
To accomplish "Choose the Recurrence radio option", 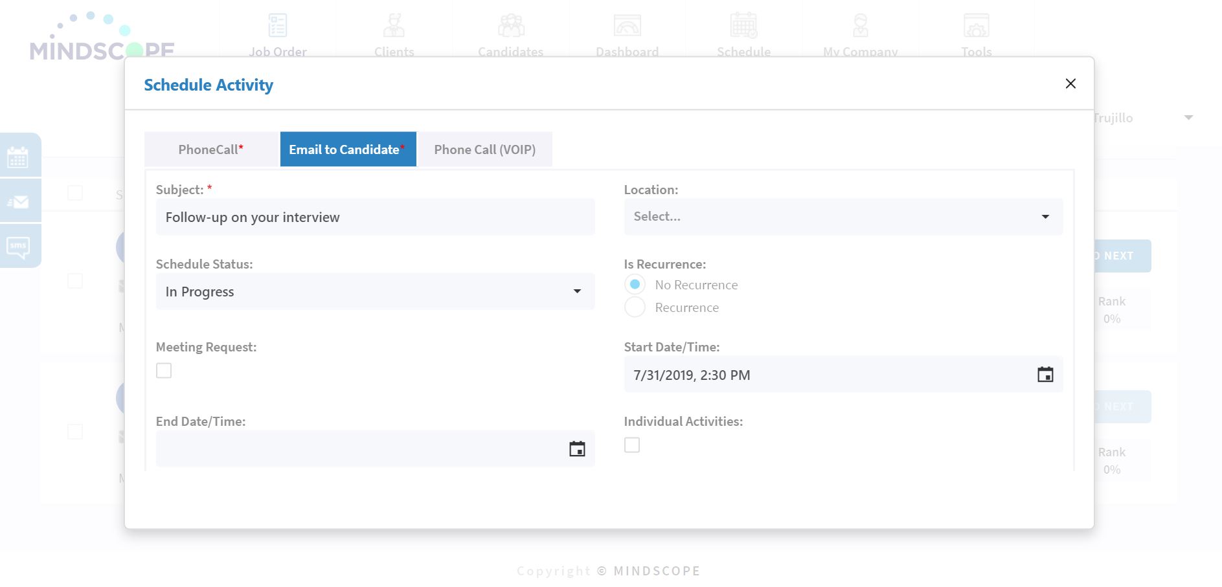I will pos(635,307).
